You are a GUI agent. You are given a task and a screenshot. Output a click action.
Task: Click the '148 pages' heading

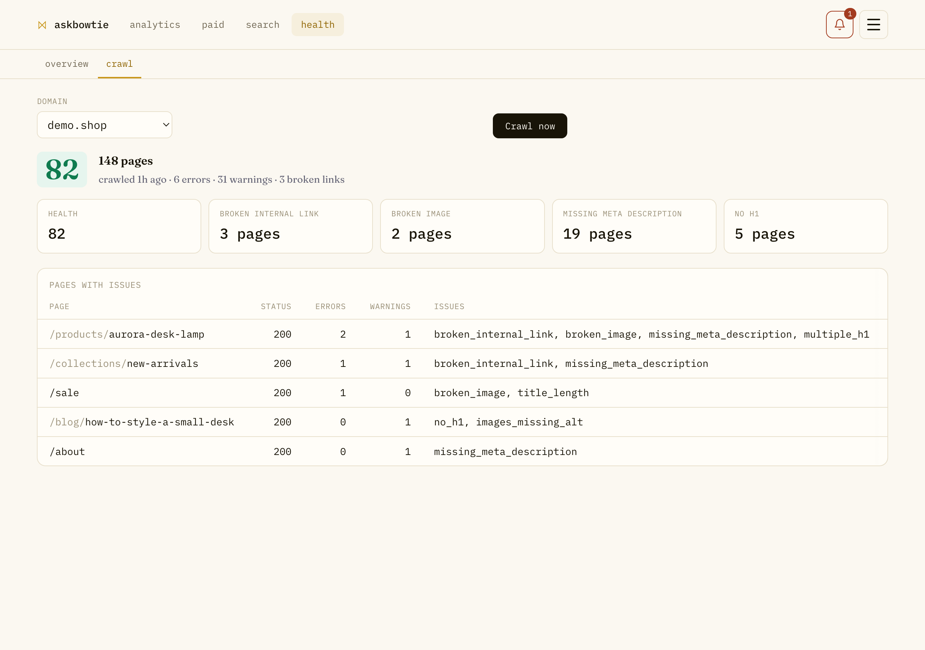pos(126,161)
